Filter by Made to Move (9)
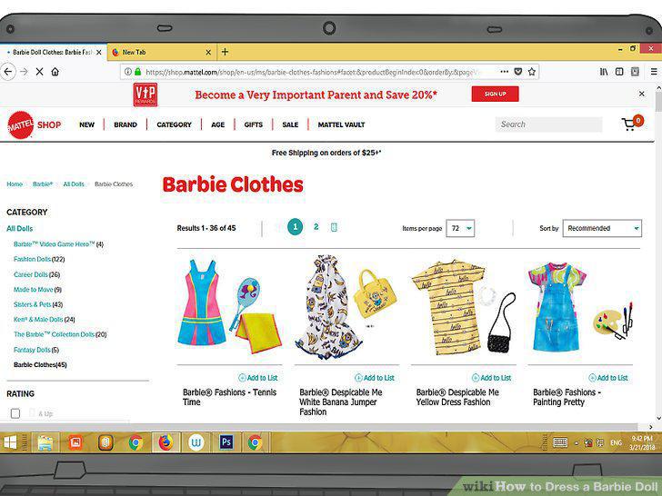Screen dimensions: 662x496 tap(37, 290)
